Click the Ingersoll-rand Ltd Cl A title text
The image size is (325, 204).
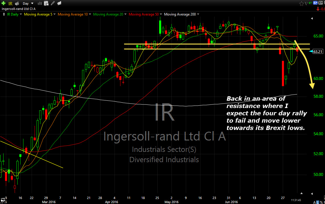click(19, 9)
